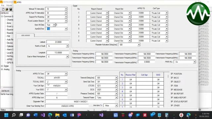Click the Longitude input field

[58, 53]
